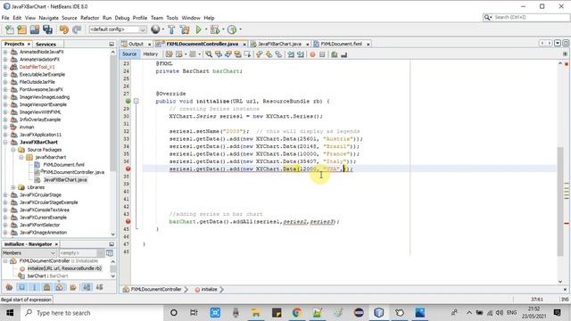This screenshot has width=571, height=321.
Task: Toggle Fully Qualified Names in Navigator
Action: (73, 287)
